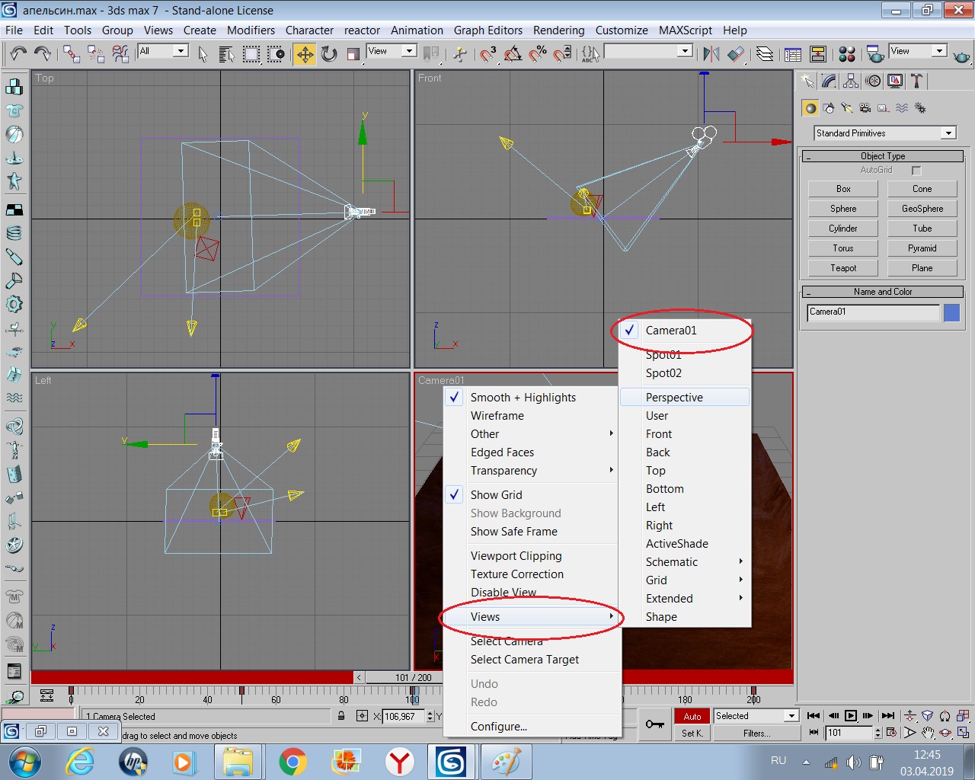Undo the last action with the toolbar arrow
The width and height of the screenshot is (975, 780).
pyautogui.click(x=18, y=53)
